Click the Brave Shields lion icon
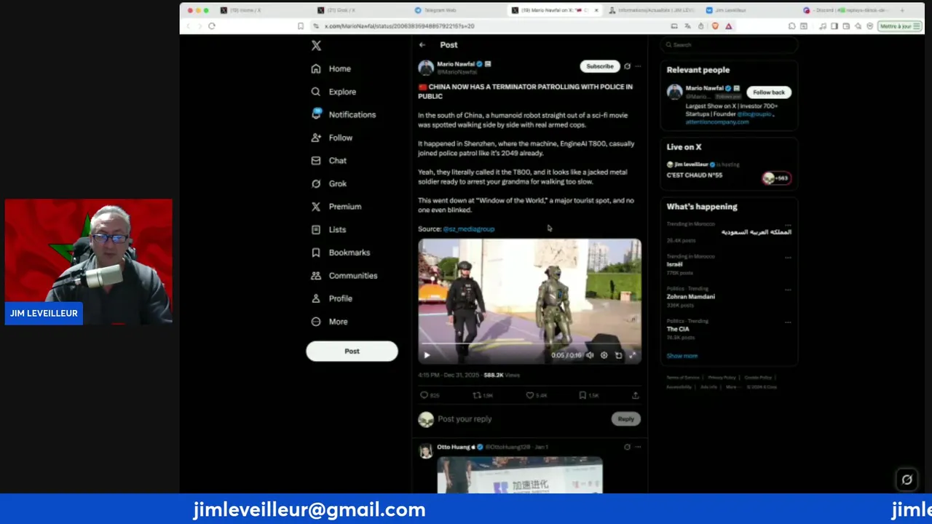Screen dimensions: 932x524 tap(715, 26)
